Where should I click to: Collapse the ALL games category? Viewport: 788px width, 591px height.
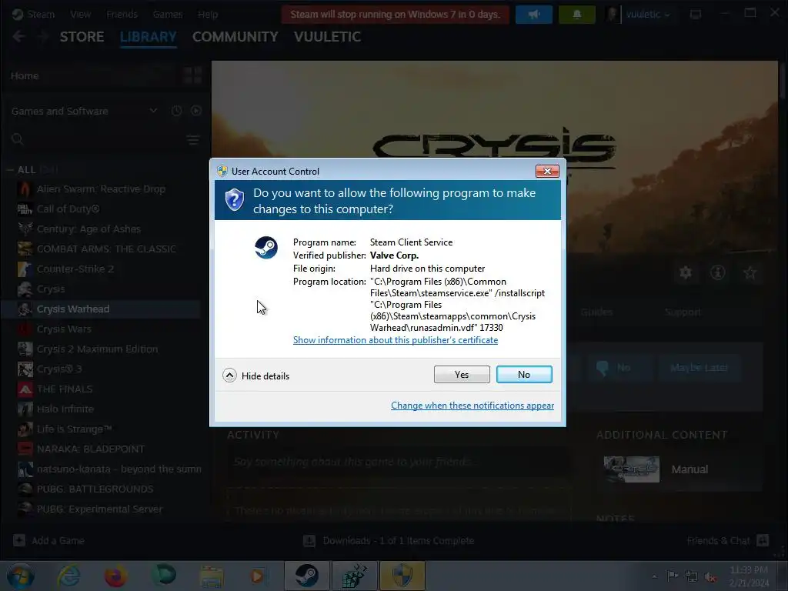coord(10,170)
